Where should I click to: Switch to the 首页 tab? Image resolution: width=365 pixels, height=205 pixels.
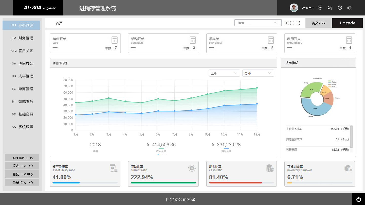[59, 23]
